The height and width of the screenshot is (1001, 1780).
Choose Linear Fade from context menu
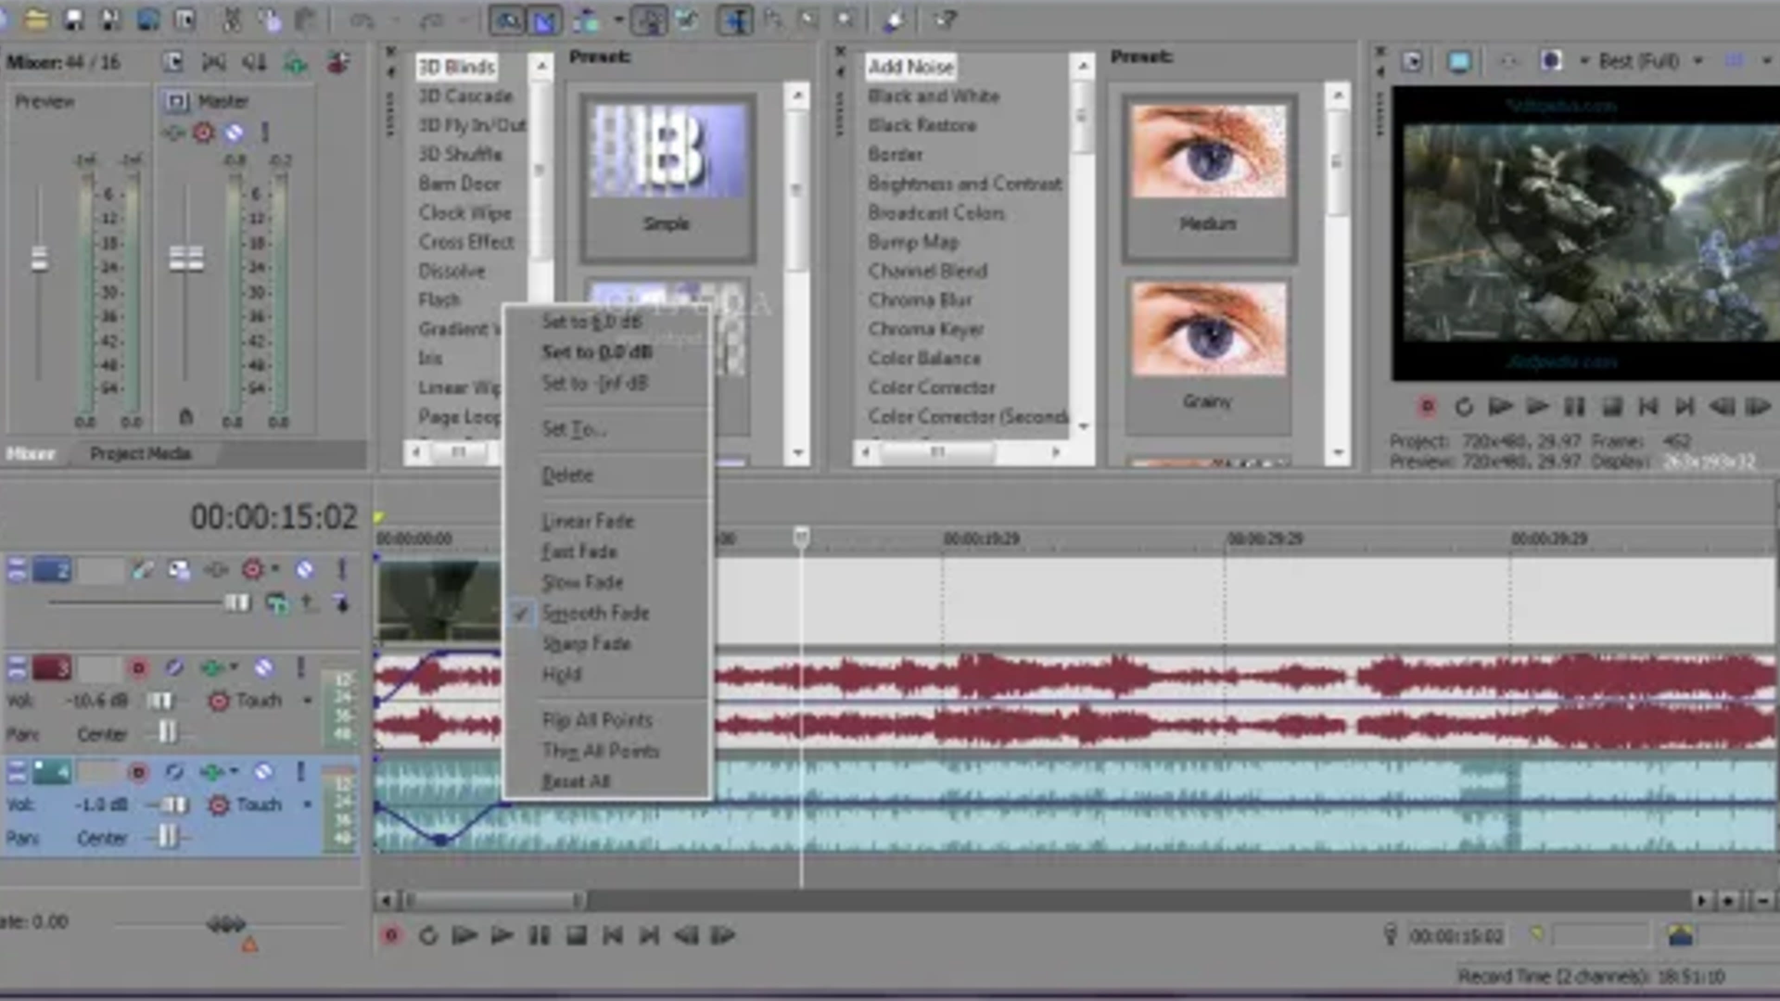point(587,521)
